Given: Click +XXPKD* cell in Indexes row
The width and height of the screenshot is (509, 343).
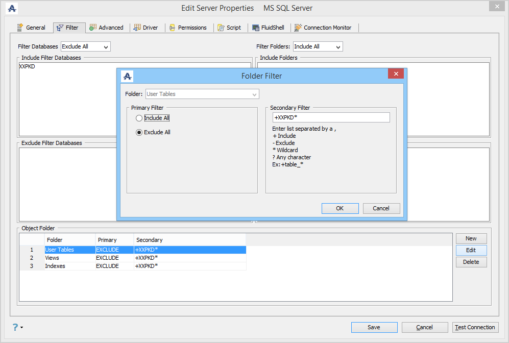Looking at the screenshot, I should click(190, 266).
